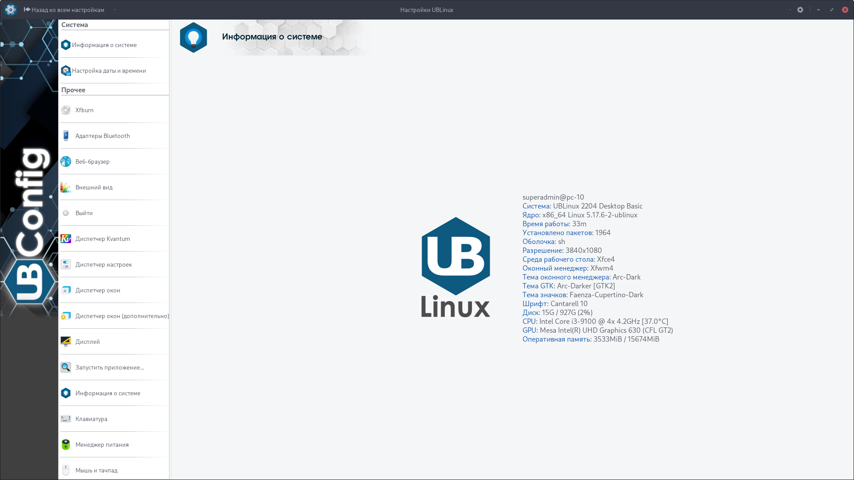The width and height of the screenshot is (854, 480).
Task: Select the Внешний вид appearance icon
Action: coord(66,187)
